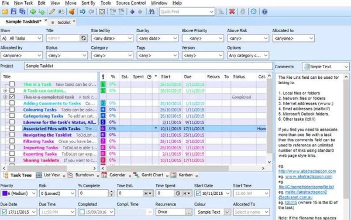Click the Save tasklist floppy icon
The image size is (351, 220).
13,12
